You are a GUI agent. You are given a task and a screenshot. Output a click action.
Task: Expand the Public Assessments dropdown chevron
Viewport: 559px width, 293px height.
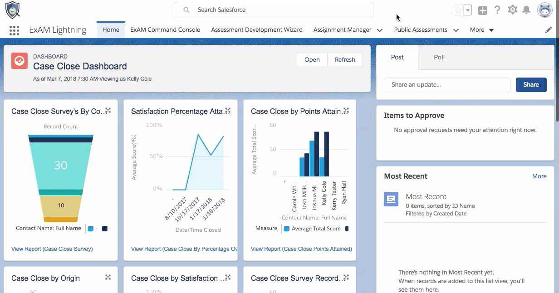456,30
